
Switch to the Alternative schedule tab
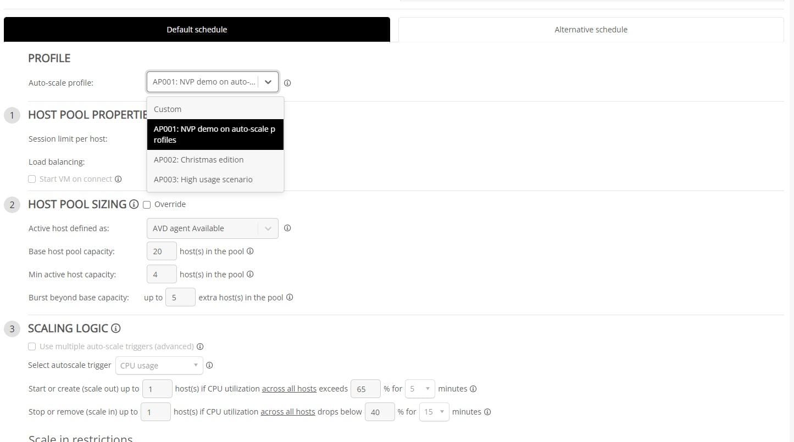pos(591,30)
